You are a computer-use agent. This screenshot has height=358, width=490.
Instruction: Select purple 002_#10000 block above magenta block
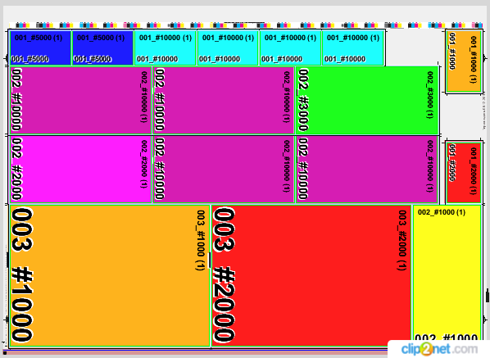(80, 100)
